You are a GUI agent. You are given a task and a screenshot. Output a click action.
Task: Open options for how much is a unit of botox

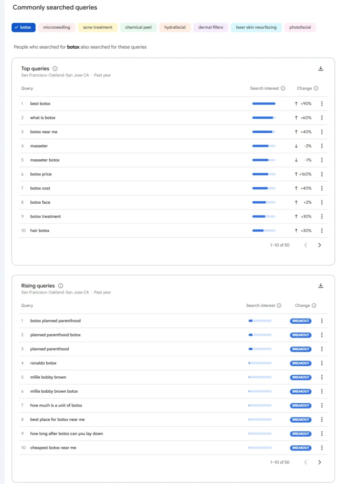point(322,405)
